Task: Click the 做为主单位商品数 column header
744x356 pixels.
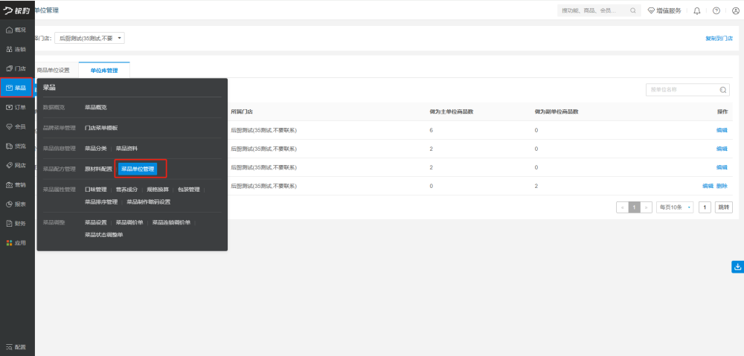Action: (x=452, y=112)
